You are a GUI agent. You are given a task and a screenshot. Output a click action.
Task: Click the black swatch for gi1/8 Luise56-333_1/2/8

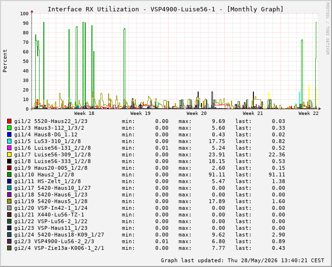(9, 161)
